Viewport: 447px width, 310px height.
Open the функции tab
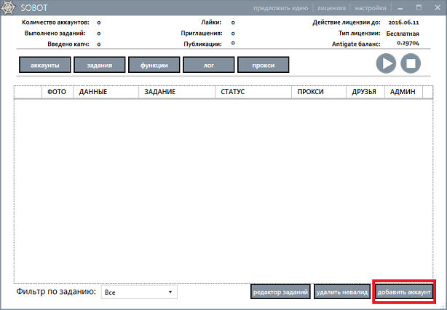click(154, 65)
